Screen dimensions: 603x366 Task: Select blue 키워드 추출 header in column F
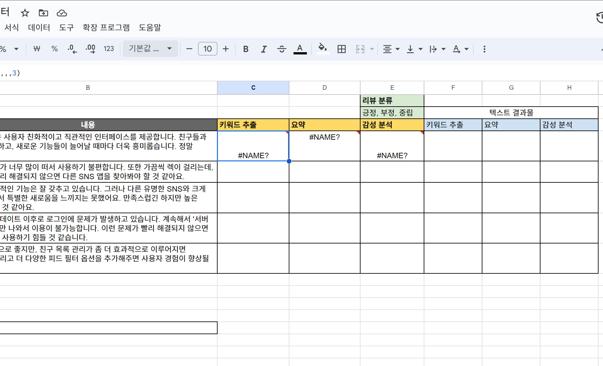(x=453, y=125)
